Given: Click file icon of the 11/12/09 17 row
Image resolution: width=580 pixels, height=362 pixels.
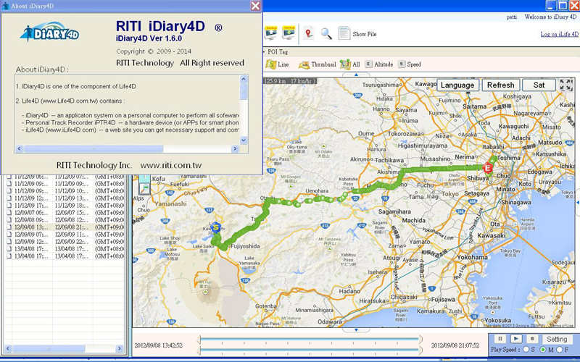Looking at the screenshot, I should 9,206.
